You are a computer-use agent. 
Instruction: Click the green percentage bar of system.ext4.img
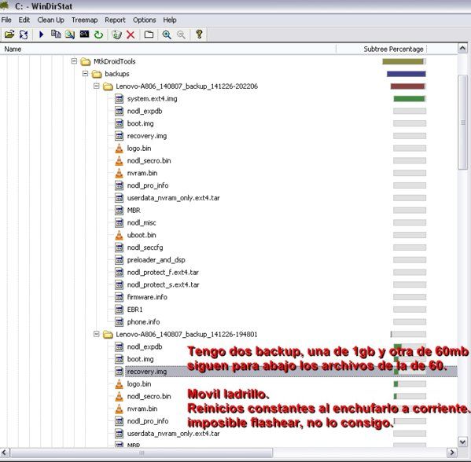coord(409,99)
